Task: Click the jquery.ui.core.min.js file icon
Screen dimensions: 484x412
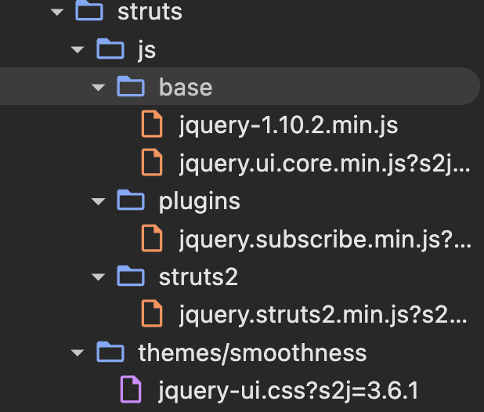Action: [152, 162]
